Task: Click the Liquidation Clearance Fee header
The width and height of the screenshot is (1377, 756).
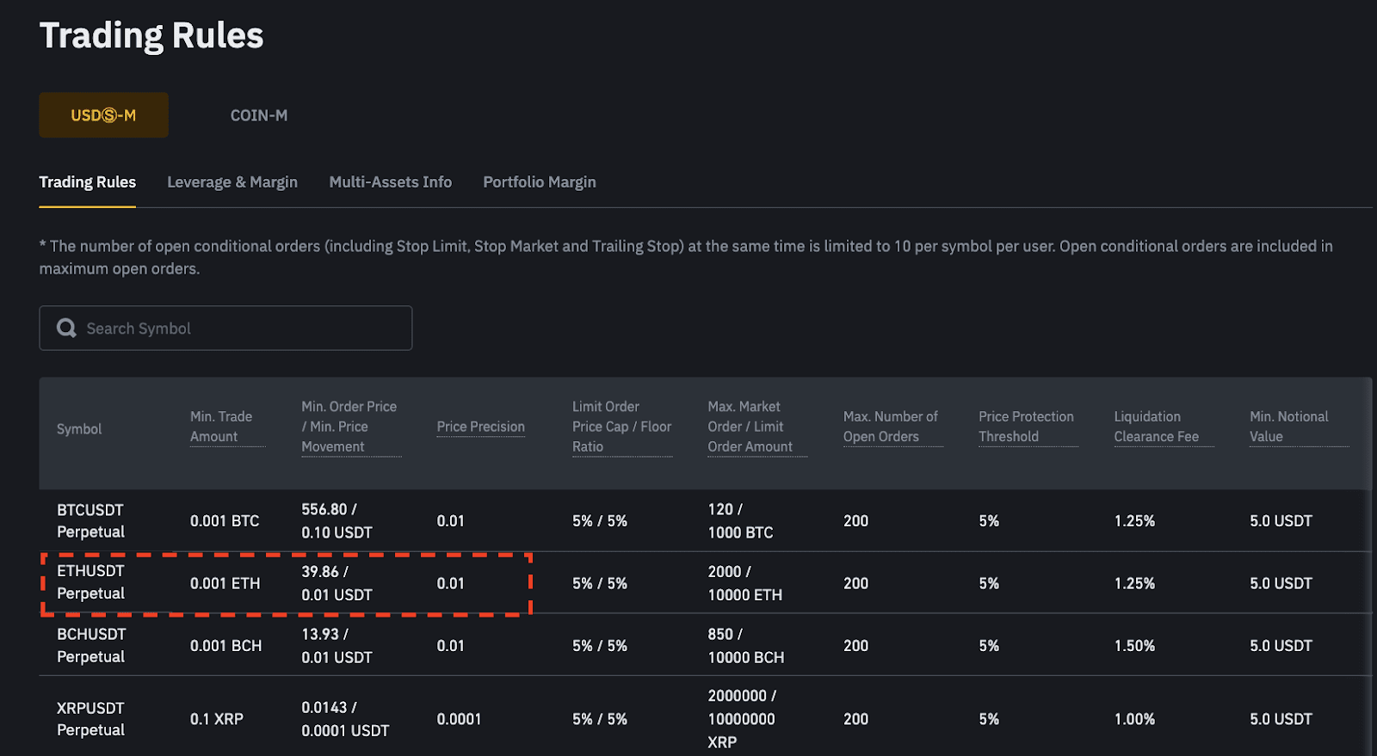Action: [x=1156, y=427]
